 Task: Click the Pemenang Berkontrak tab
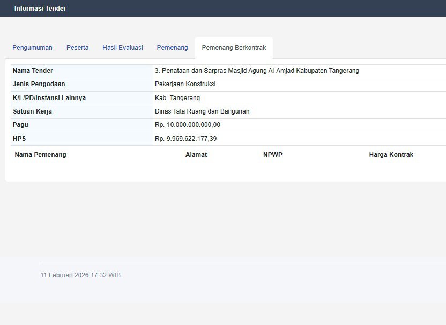(234, 48)
